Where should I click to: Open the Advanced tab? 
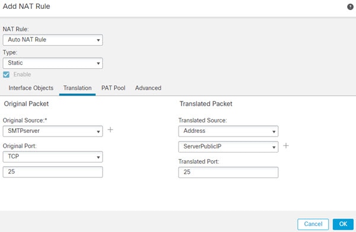148,88
